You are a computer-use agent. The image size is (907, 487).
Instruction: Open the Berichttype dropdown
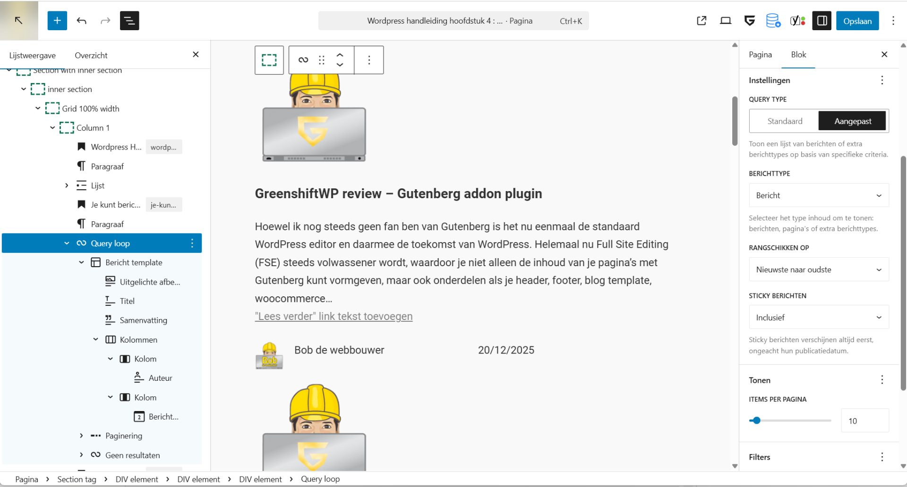(819, 195)
